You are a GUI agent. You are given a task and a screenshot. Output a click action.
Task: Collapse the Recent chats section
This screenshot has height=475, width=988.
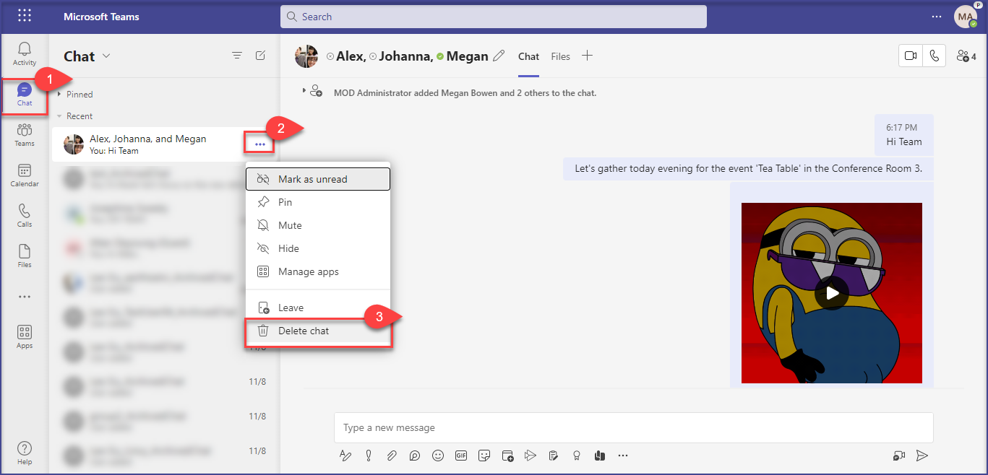(x=59, y=116)
